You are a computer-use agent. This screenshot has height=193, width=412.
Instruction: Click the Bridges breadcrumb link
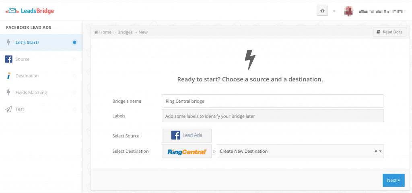coord(125,32)
